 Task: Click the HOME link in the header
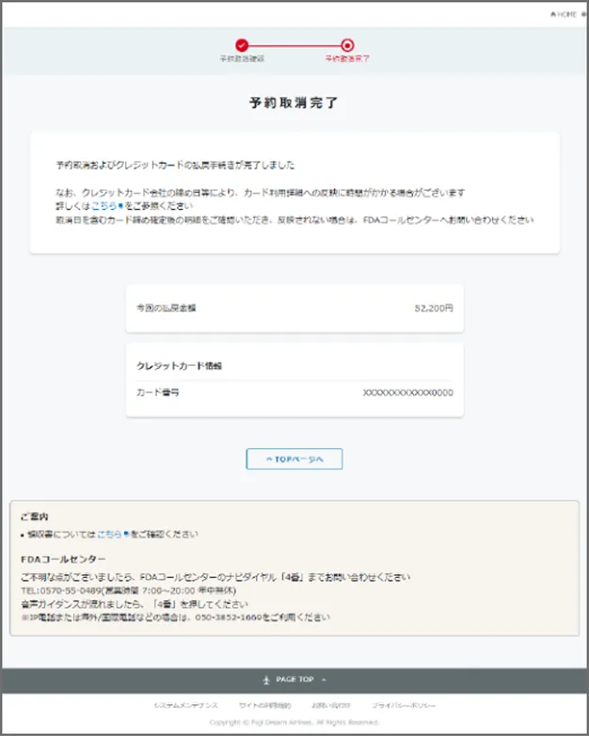click(566, 15)
